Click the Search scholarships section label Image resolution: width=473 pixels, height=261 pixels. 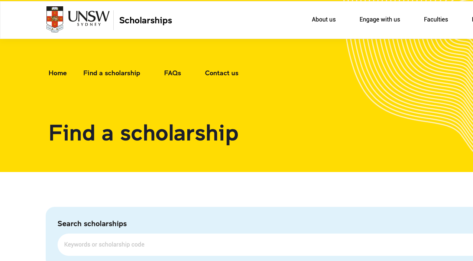(x=92, y=224)
